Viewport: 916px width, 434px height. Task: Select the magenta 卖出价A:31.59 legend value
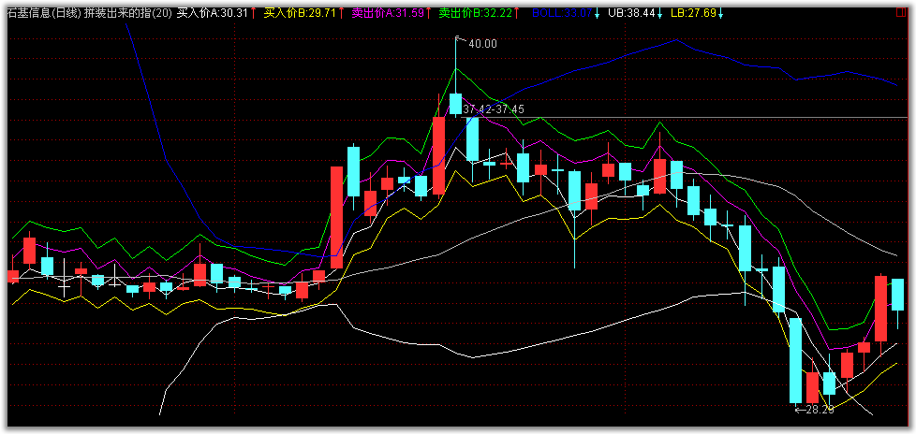[x=388, y=14]
